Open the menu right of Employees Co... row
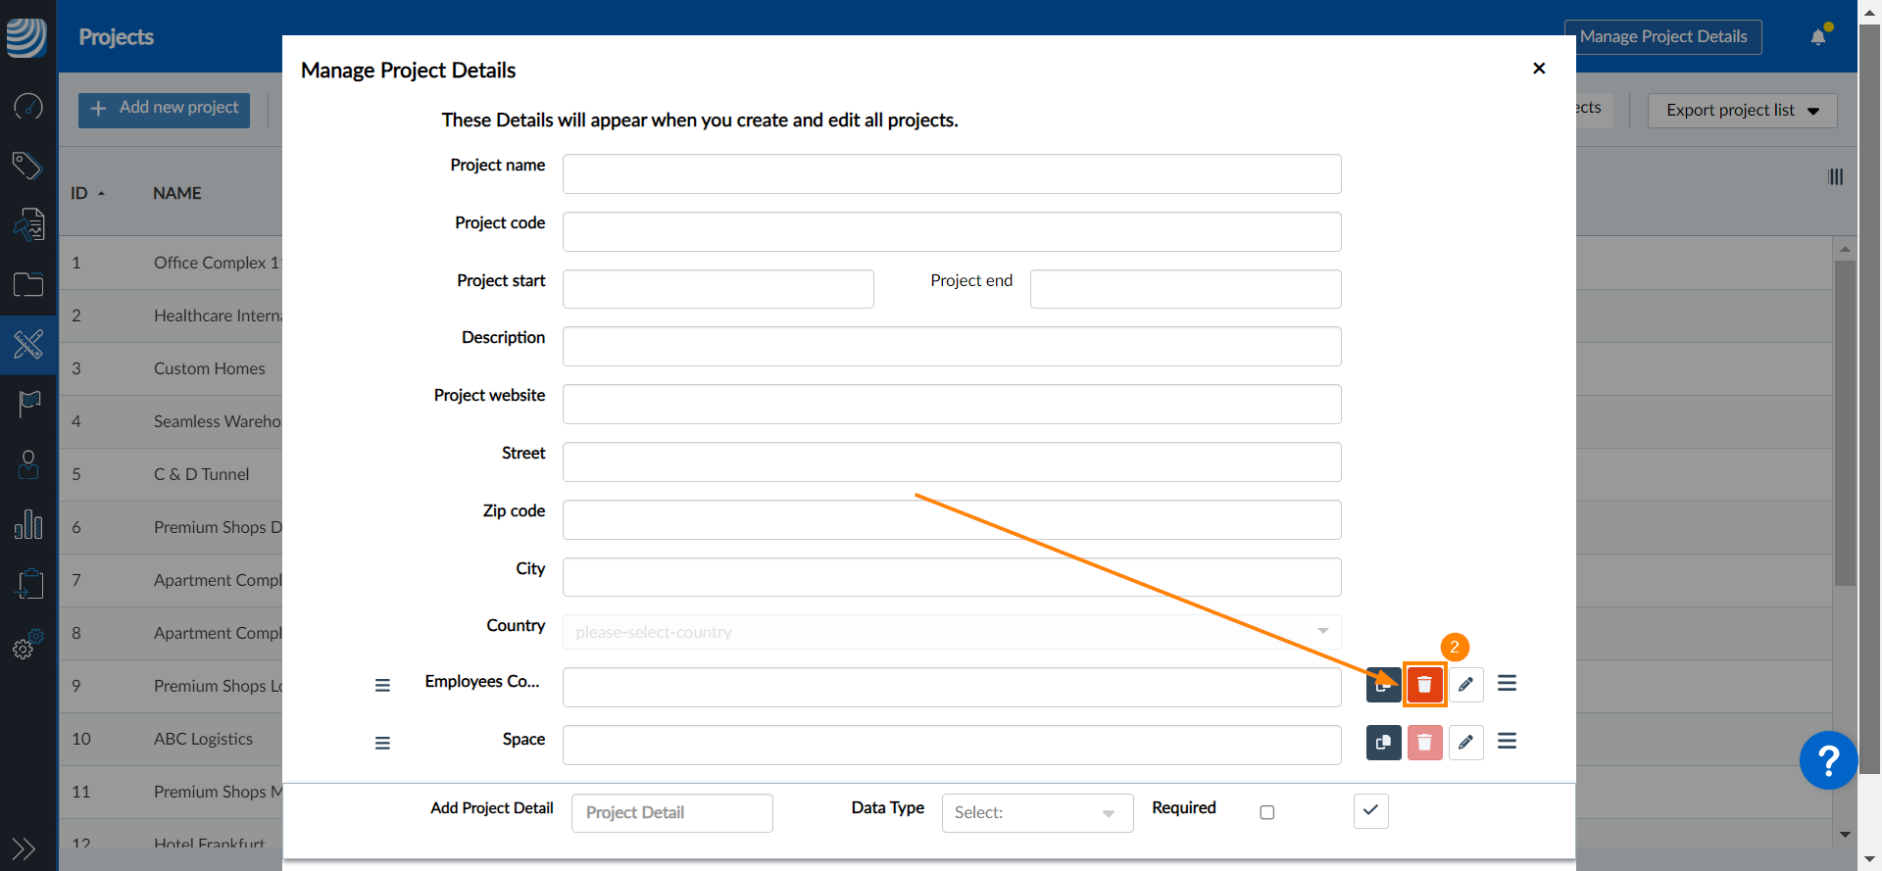The width and height of the screenshot is (1882, 871). point(1508,683)
